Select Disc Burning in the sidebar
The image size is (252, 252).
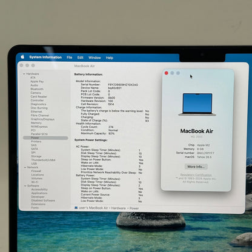pyautogui.click(x=39, y=108)
